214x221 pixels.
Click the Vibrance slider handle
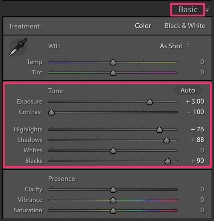(113, 200)
